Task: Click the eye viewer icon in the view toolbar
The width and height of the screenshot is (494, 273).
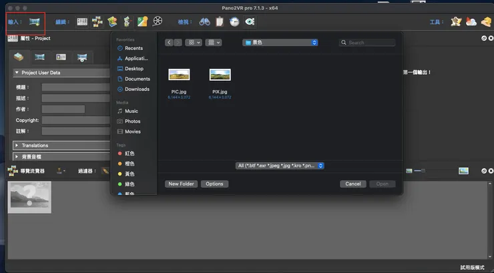Action: (x=250, y=21)
